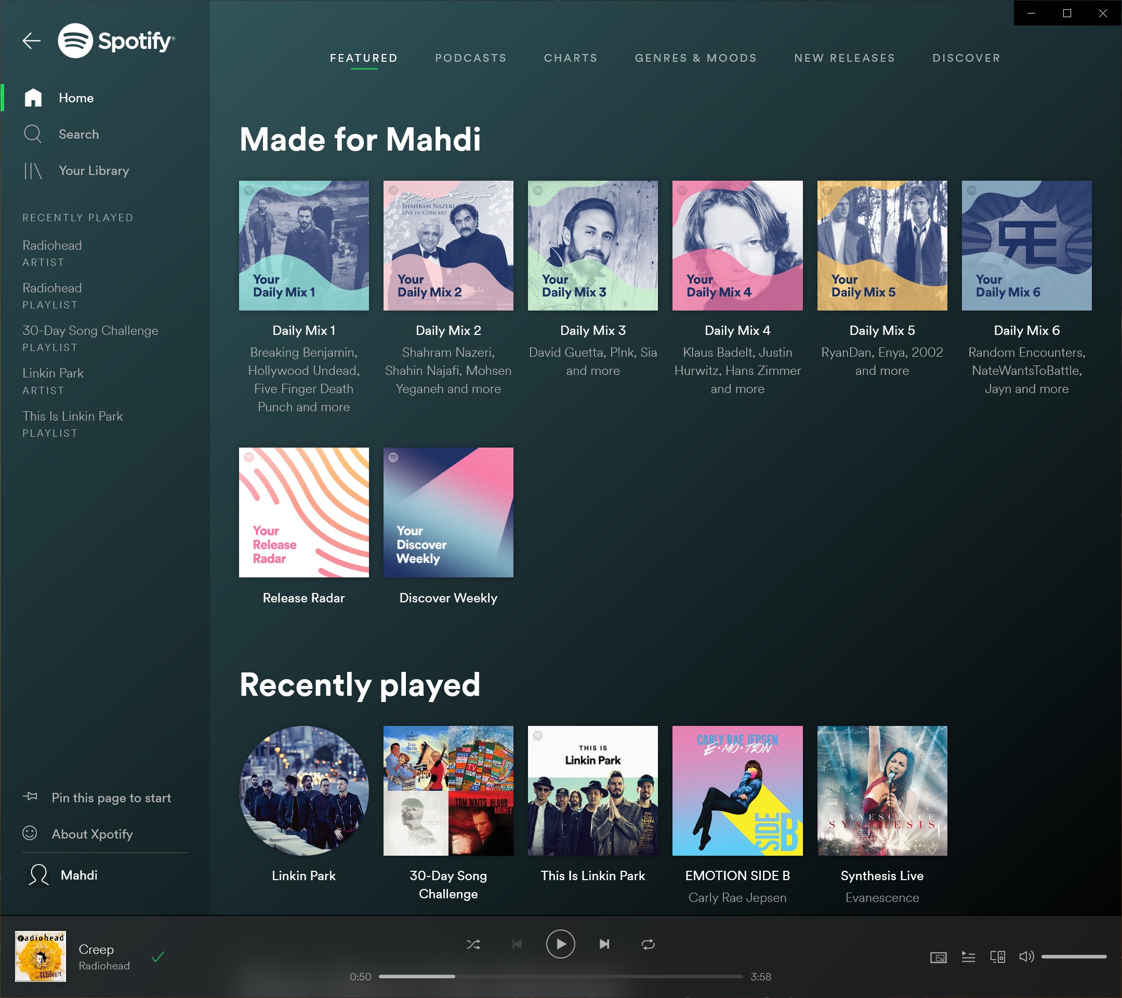Toggle saved checkmark for Creep
The width and height of the screenshot is (1122, 998).
click(x=157, y=957)
